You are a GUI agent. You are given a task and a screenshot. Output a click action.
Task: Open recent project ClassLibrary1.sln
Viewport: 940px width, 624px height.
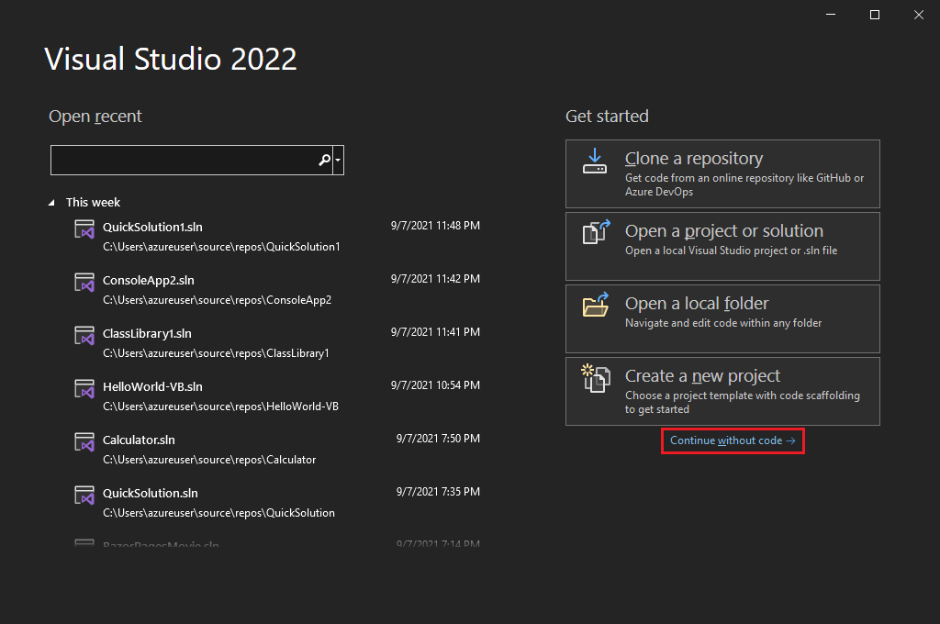pos(149,333)
